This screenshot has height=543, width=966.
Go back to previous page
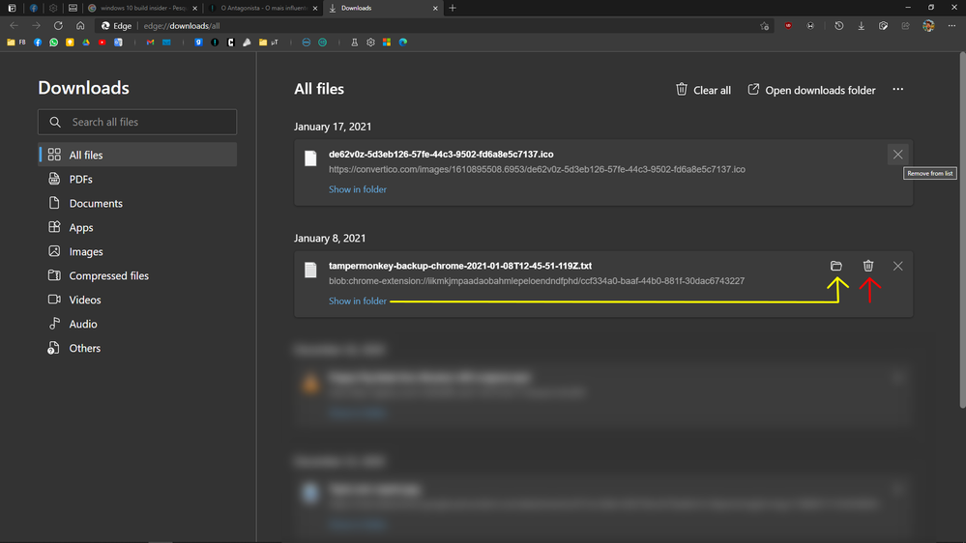[x=14, y=26]
